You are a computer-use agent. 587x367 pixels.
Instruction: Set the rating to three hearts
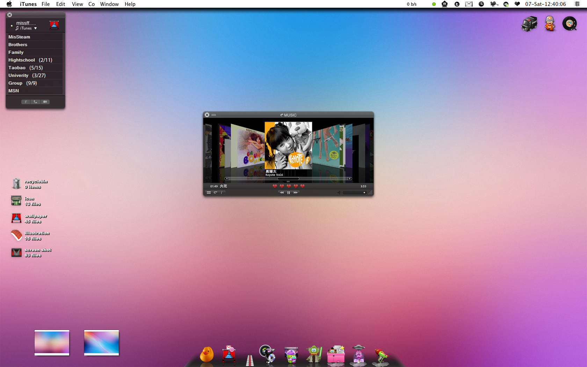click(x=289, y=186)
